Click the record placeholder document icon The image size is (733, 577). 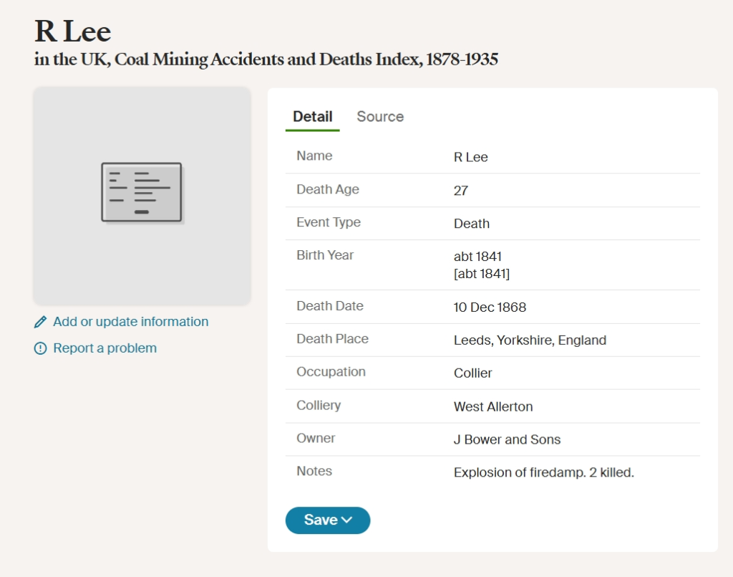[x=142, y=192]
